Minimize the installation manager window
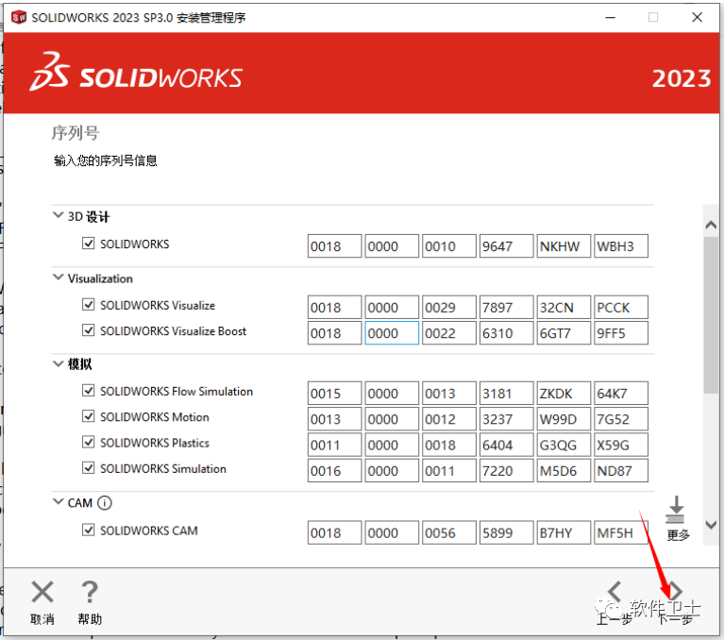Viewport: 724px width, 640px height. [611, 18]
